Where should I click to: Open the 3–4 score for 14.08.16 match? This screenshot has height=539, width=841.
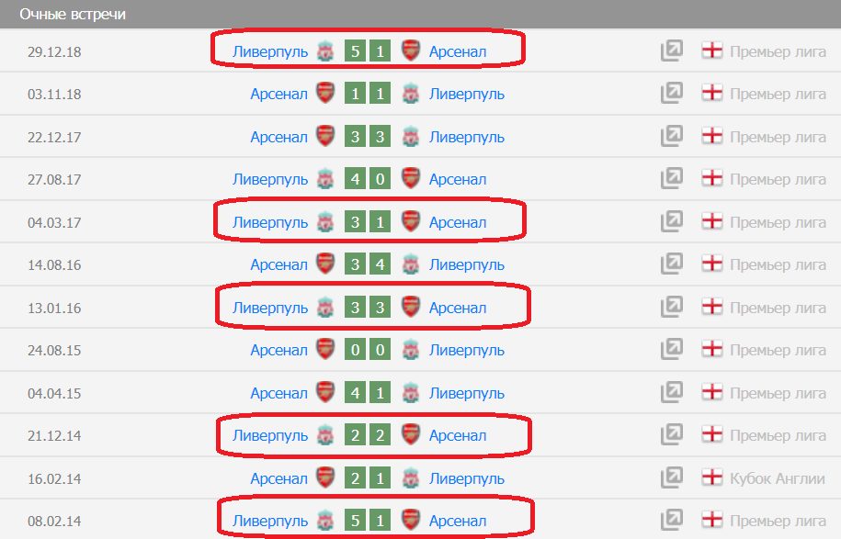tap(368, 264)
